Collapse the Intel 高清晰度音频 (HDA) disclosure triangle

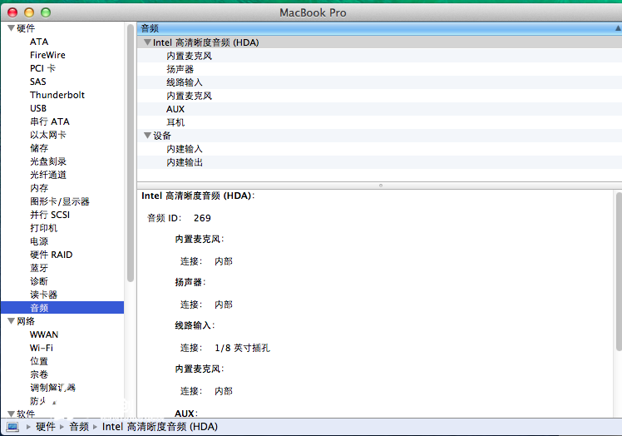click(x=147, y=42)
